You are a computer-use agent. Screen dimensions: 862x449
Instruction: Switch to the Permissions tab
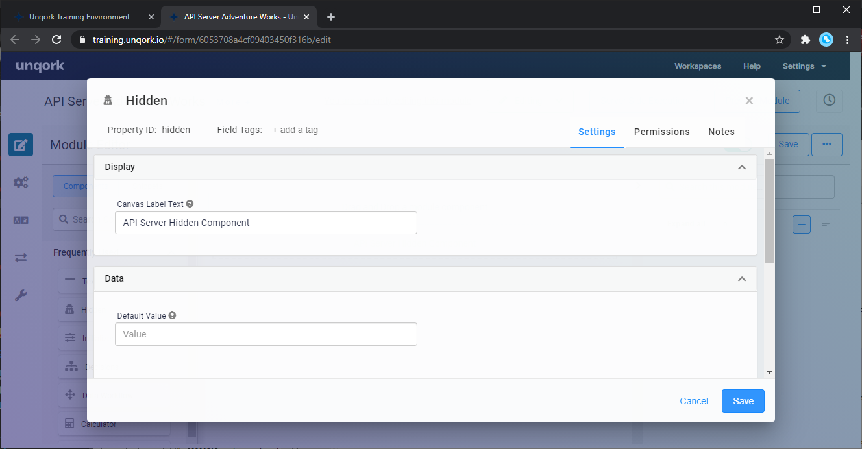661,132
